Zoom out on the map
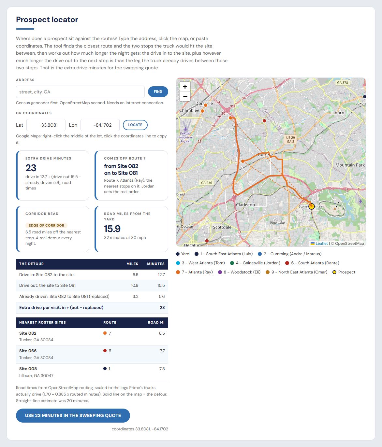382x447 pixels. click(185, 96)
